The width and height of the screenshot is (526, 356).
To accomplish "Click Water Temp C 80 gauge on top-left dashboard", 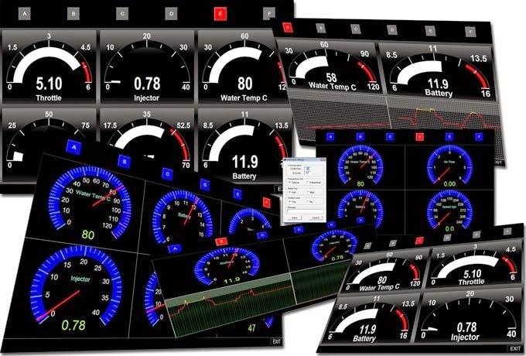I will tap(244, 67).
